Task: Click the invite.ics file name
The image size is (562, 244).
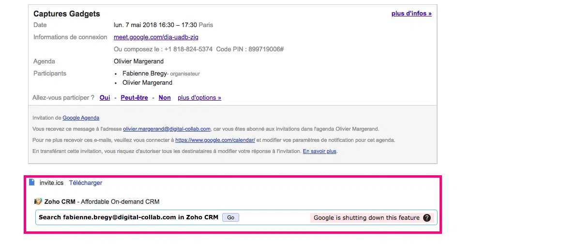Action: point(52,183)
